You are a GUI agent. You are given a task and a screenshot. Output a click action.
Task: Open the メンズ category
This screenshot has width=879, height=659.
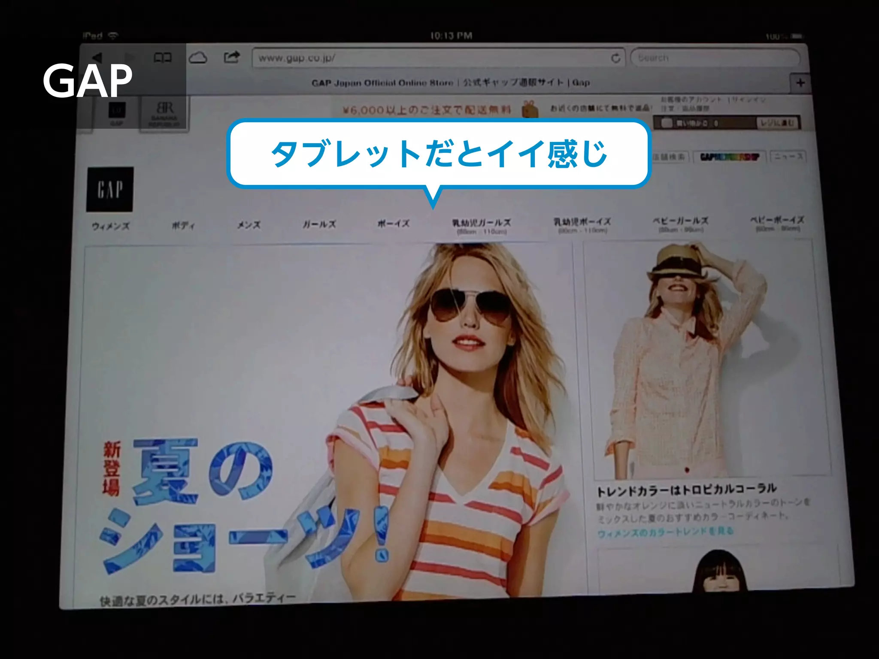point(249,225)
